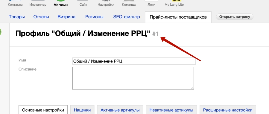Click the Открыть витрину button
Viewport: 269px width, 114px height.
pos(235,17)
